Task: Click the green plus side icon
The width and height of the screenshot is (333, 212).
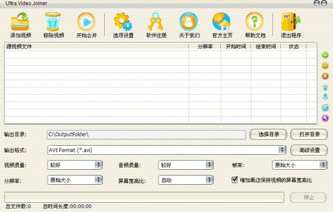Action: pos(325,55)
